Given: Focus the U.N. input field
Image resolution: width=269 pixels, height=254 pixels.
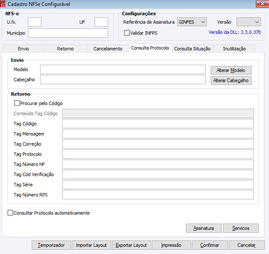Looking at the screenshot, I should coord(35,22).
